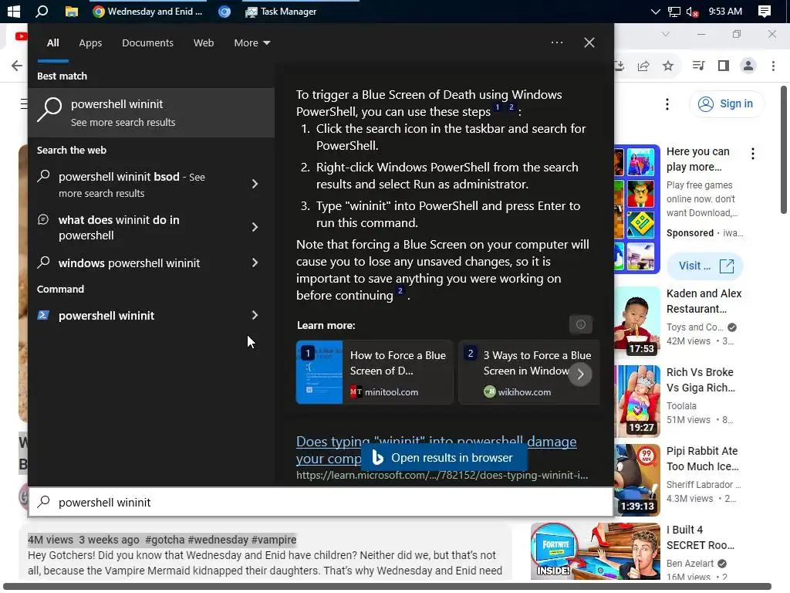Click the 'powershell wininit bsod' web suggestion
Image resolution: width=790 pixels, height=593 pixels.
point(131,185)
